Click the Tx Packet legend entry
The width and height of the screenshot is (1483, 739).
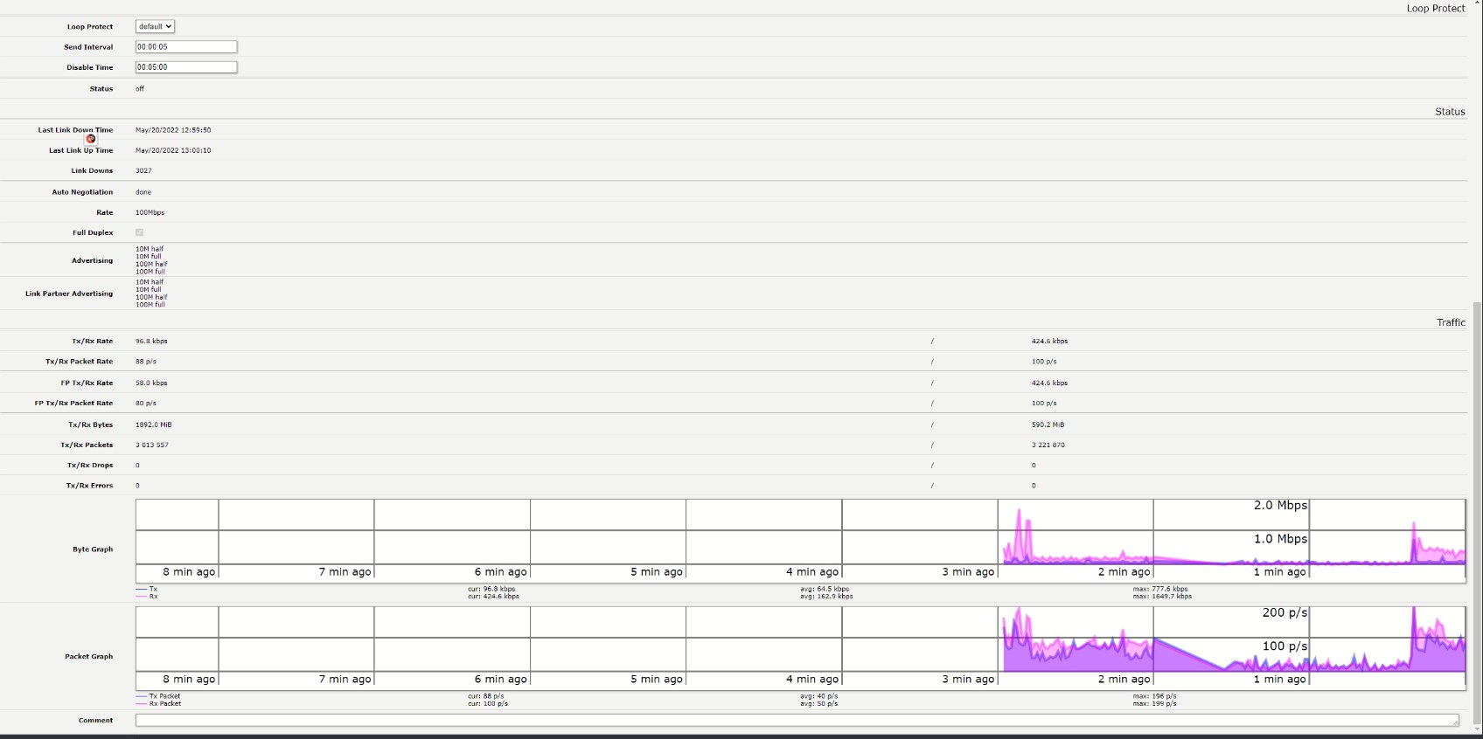158,697
